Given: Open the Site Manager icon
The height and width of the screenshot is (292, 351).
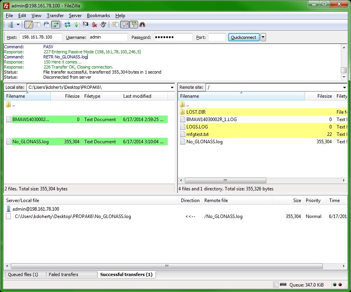Looking at the screenshot, I should (x=10, y=25).
